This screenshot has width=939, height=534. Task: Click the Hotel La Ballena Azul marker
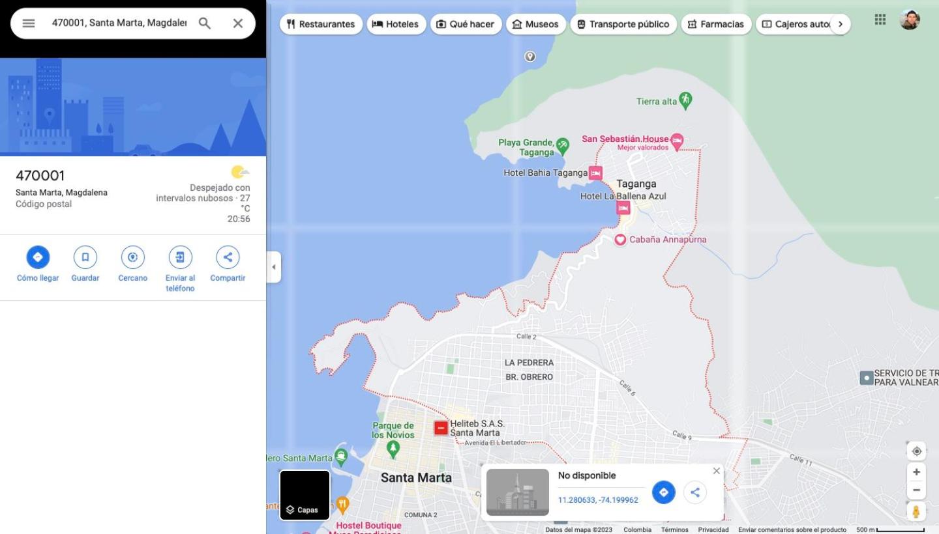[x=623, y=208]
